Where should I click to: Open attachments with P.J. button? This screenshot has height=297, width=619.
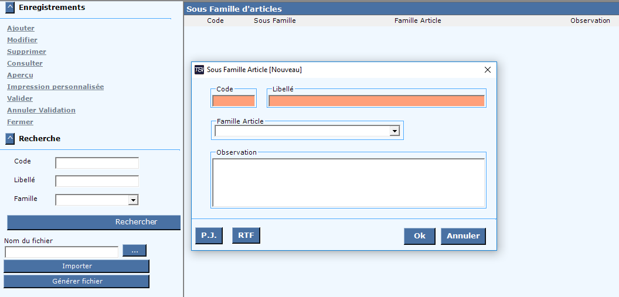point(209,235)
